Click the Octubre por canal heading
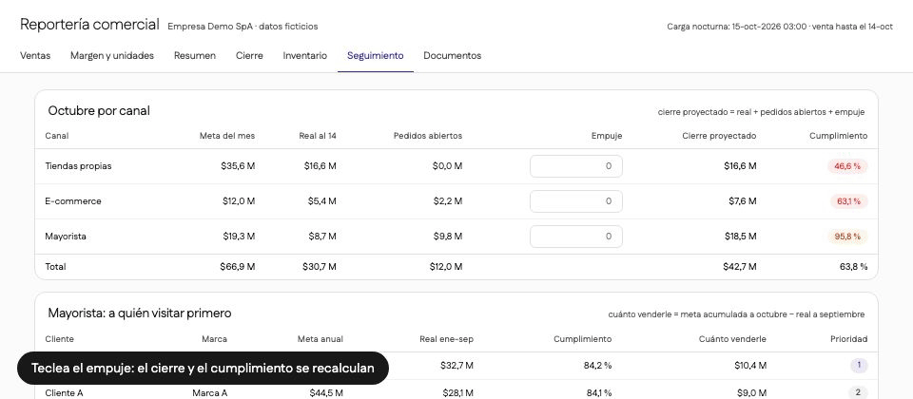Image resolution: width=913 pixels, height=399 pixels. click(99, 111)
